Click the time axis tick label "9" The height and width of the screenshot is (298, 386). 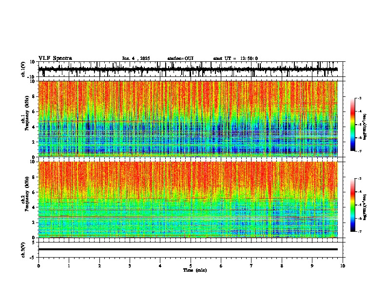click(312, 266)
